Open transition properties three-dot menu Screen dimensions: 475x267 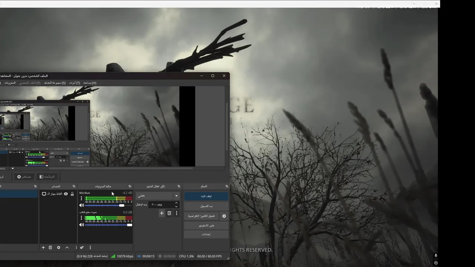(x=177, y=213)
